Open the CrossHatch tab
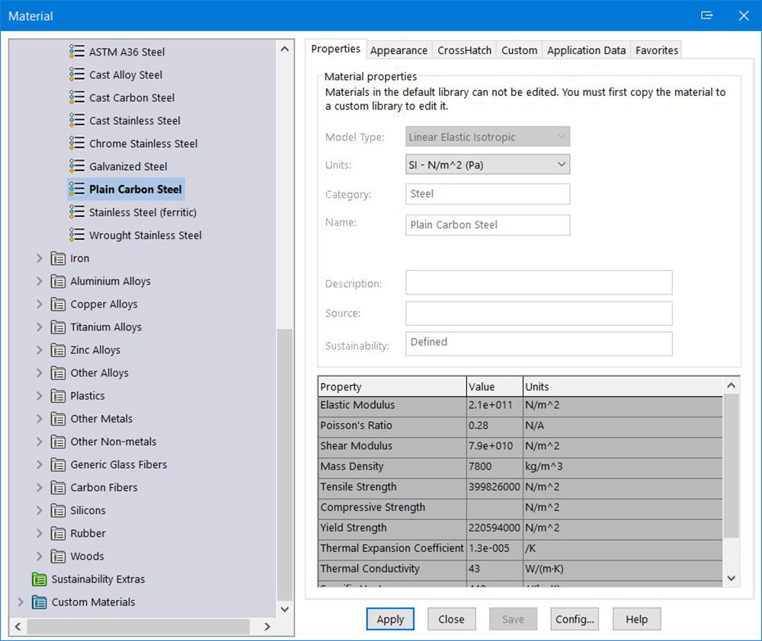This screenshot has width=762, height=641. click(464, 50)
